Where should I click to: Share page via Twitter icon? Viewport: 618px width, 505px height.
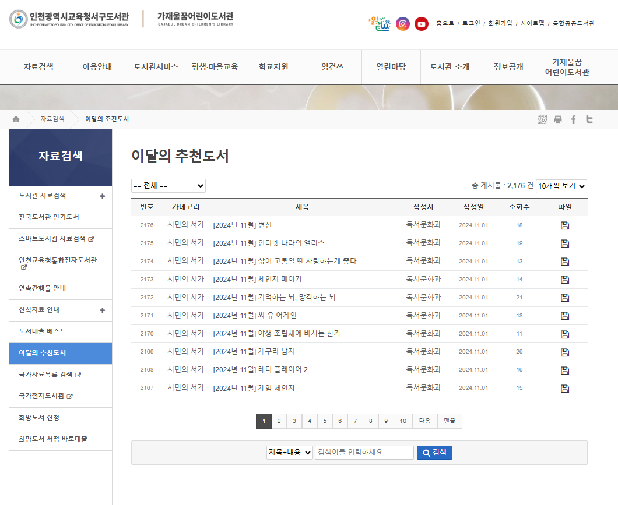[x=589, y=119]
